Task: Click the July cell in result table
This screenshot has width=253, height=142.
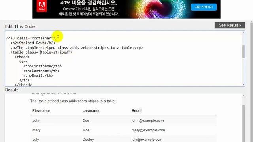Action: click(x=36, y=140)
